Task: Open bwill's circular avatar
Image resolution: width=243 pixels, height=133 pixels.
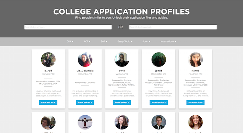Action: click(122, 60)
